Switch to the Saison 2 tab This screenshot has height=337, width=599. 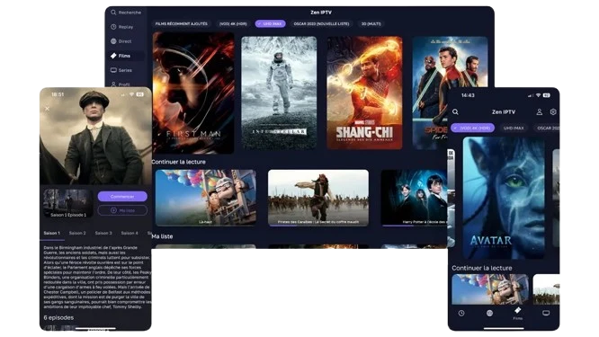tap(77, 233)
